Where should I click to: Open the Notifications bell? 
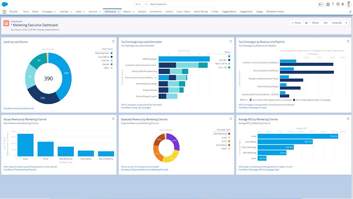[343, 4]
